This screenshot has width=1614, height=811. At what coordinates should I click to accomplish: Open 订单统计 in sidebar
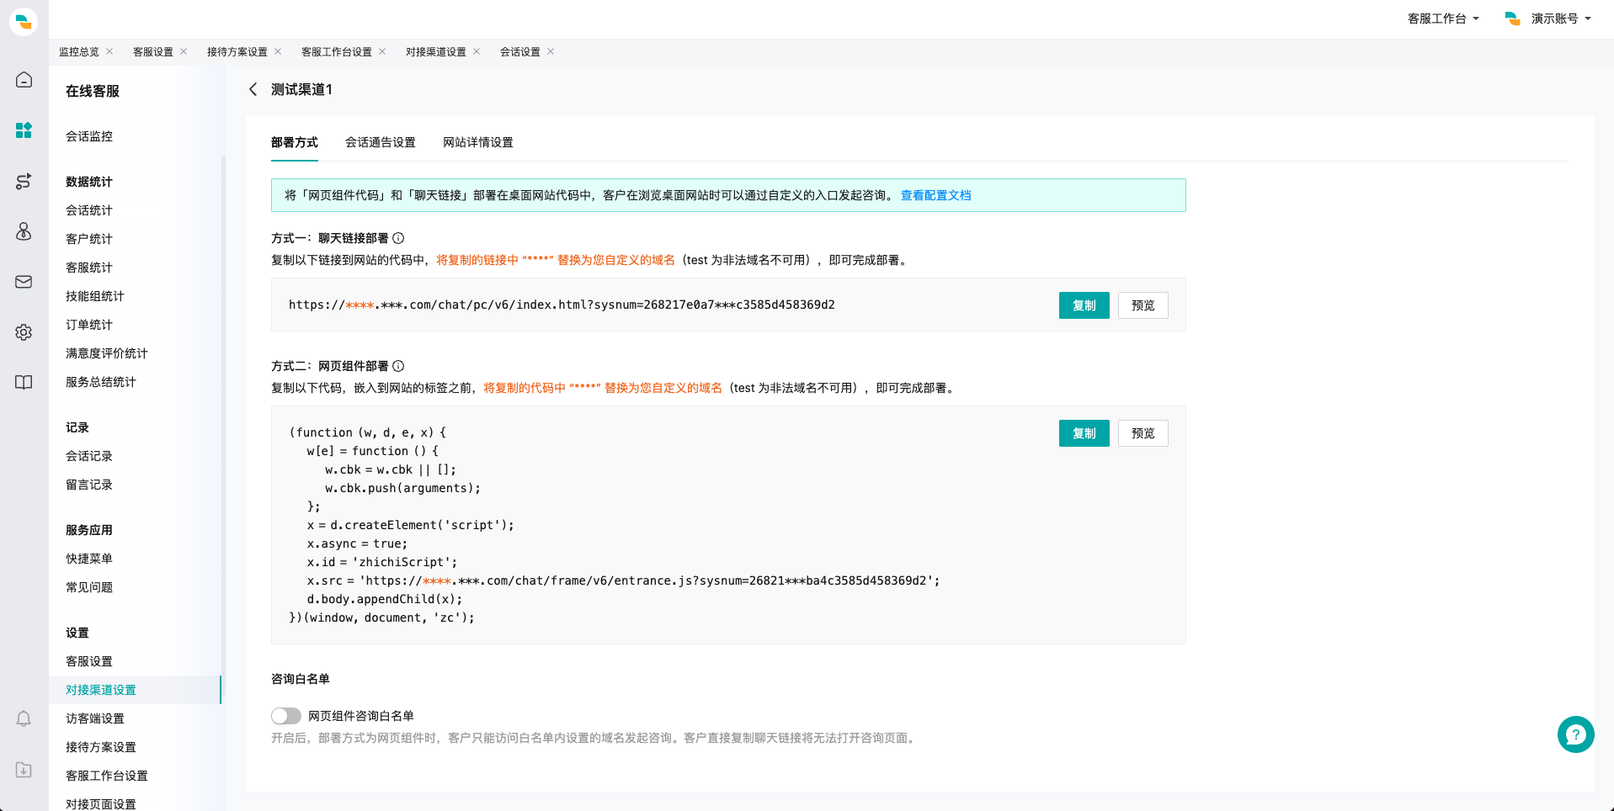89,325
